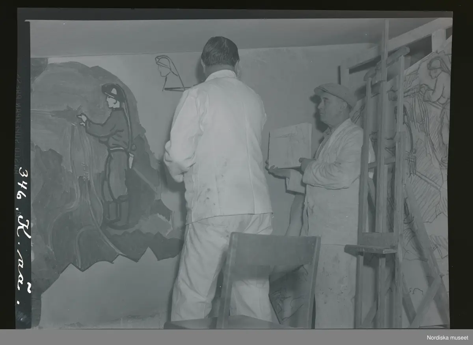Screen dimensions: 473x345
Task: Click the face of the man in cap
Action: coord(328,110)
